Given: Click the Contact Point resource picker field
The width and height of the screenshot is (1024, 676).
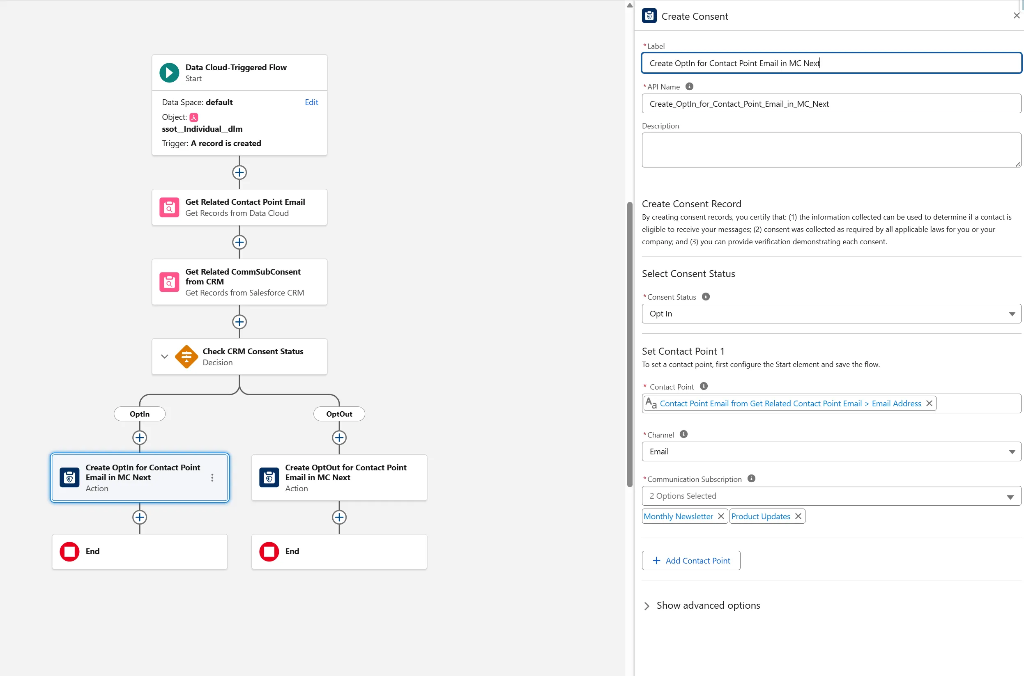Looking at the screenshot, I should 831,403.
